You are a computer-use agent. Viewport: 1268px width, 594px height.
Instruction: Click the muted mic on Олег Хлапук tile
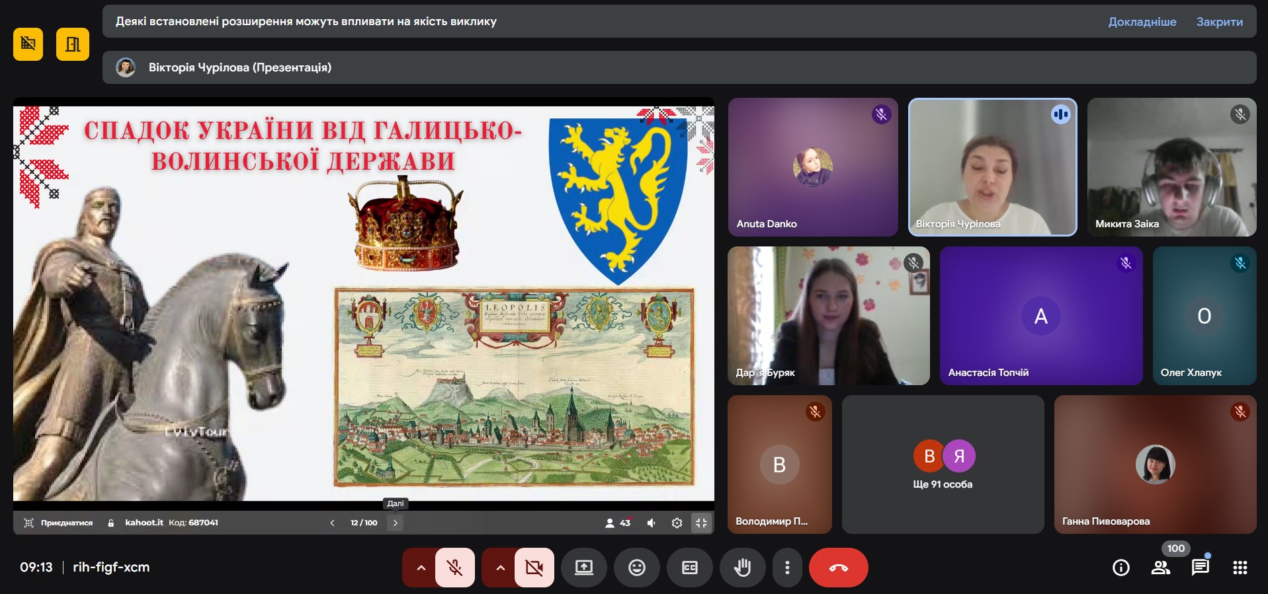pyautogui.click(x=1240, y=263)
